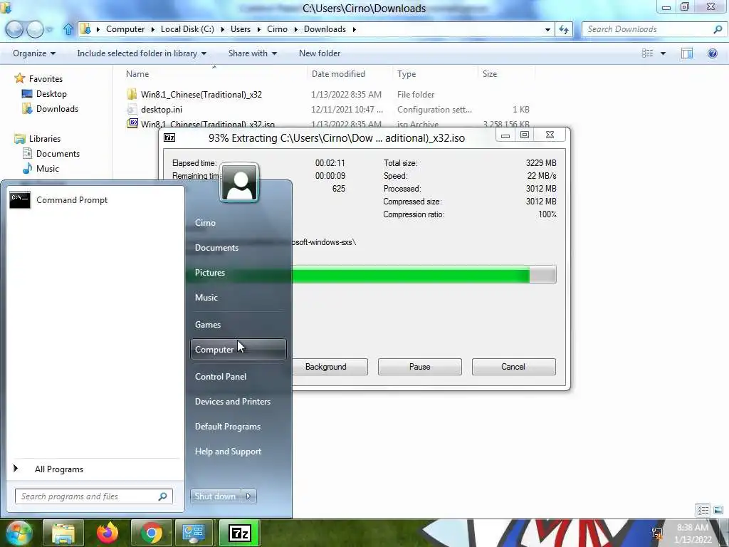Viewport: 729px width, 547px height.
Task: Open File Explorer from the taskbar
Action: tap(63, 533)
